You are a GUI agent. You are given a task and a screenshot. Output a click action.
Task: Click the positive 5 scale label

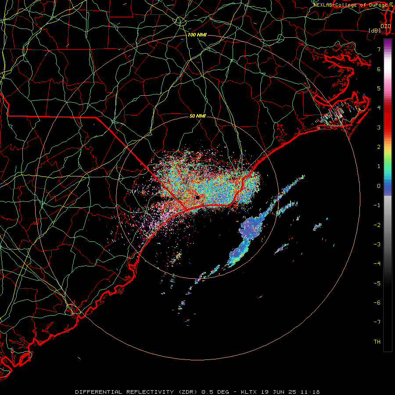(379, 88)
